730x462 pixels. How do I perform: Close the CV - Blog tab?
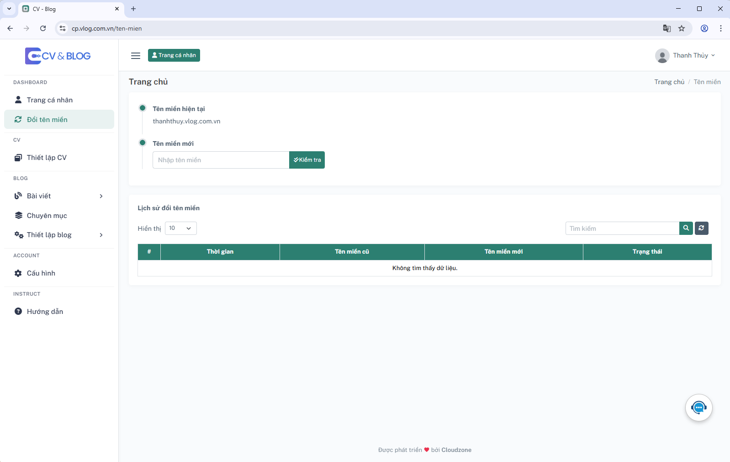(x=117, y=9)
